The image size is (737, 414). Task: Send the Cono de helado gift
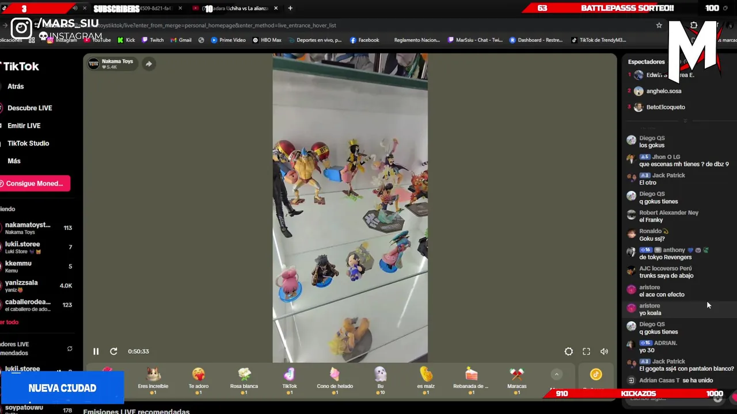[x=335, y=380]
